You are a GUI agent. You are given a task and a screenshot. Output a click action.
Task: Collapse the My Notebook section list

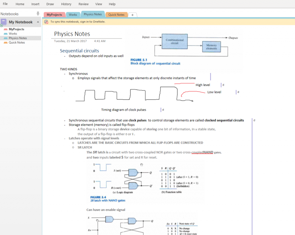38,22
